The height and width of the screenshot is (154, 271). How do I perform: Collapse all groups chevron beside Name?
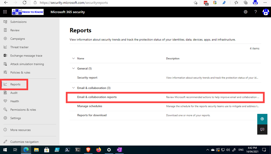point(73,58)
